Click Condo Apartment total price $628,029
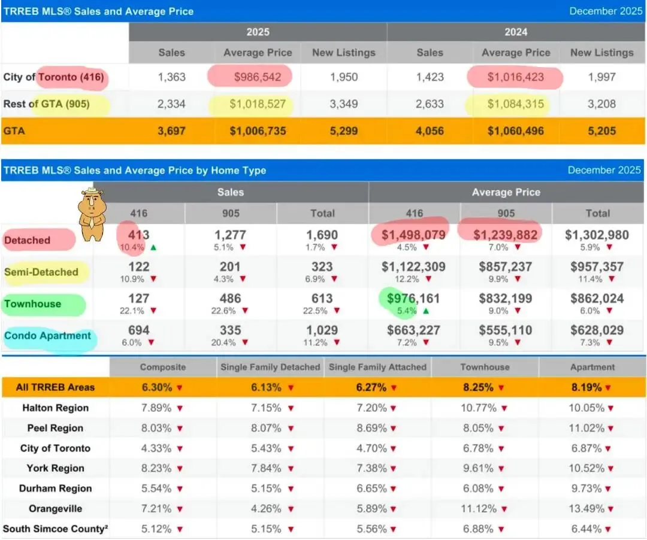The width and height of the screenshot is (647, 540). 597,330
